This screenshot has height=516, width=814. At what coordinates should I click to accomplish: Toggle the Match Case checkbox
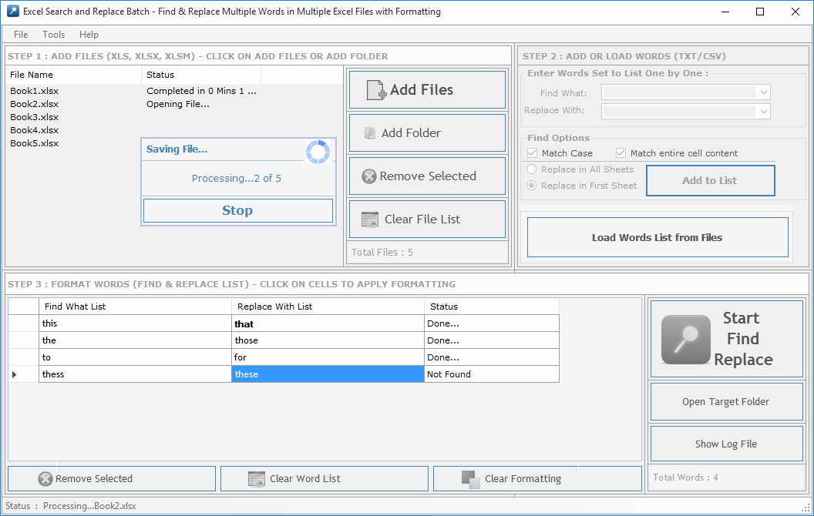(533, 153)
